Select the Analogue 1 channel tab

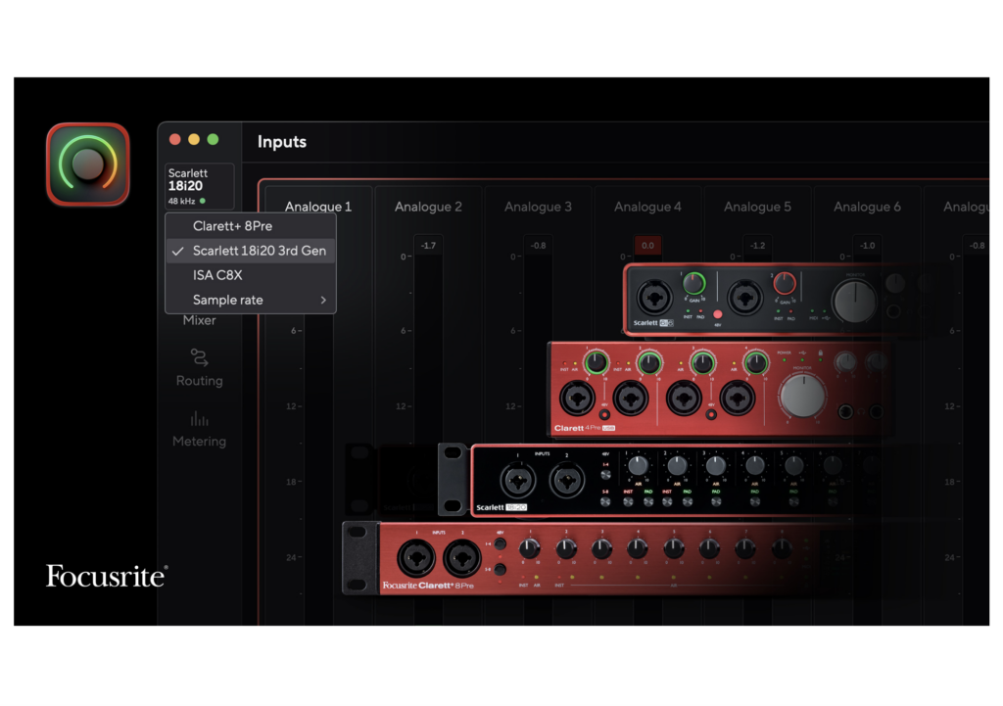click(318, 207)
